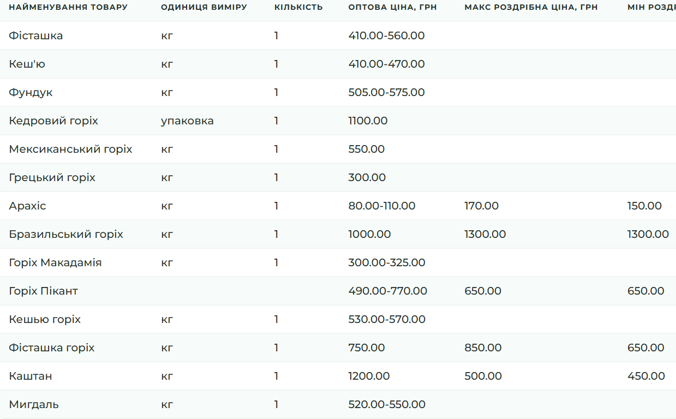Viewport: 676px width, 419px height.
Task: Click the 850.00 max retail price
Action: (483, 348)
